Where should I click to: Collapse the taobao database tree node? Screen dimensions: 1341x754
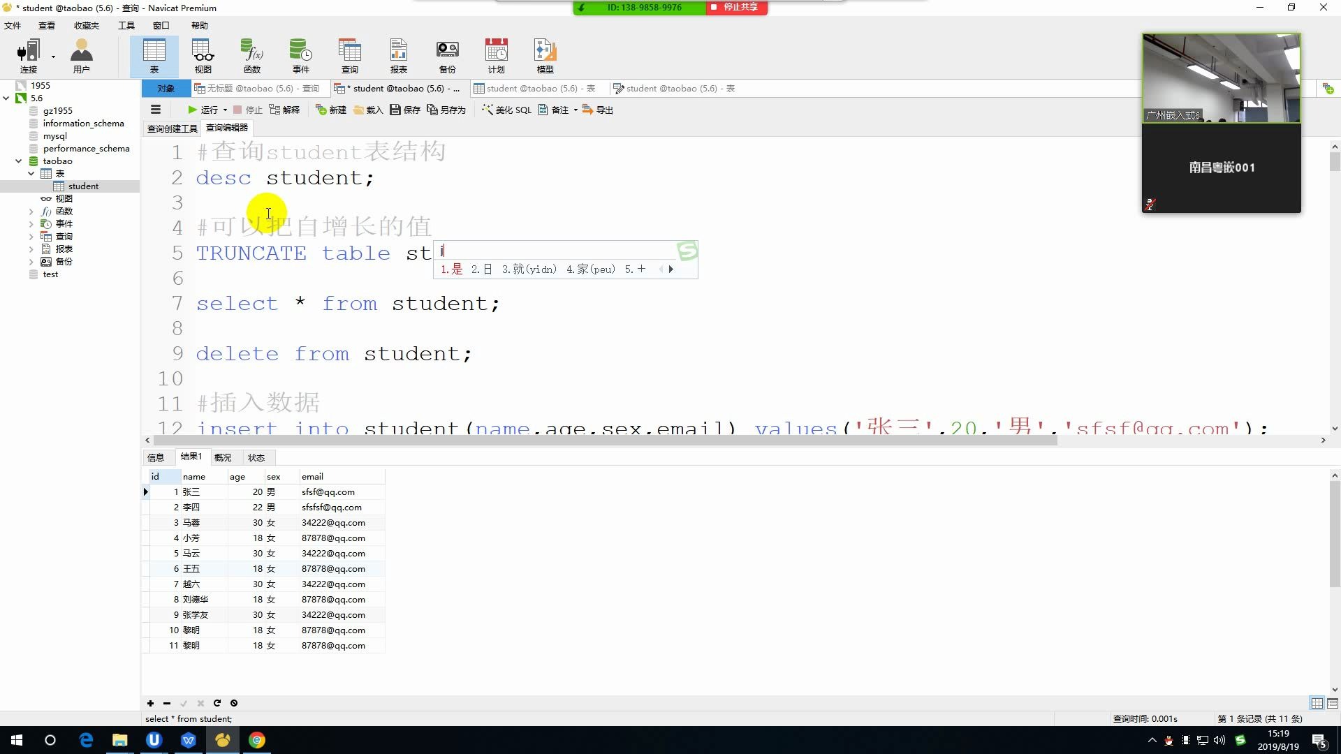coord(18,161)
